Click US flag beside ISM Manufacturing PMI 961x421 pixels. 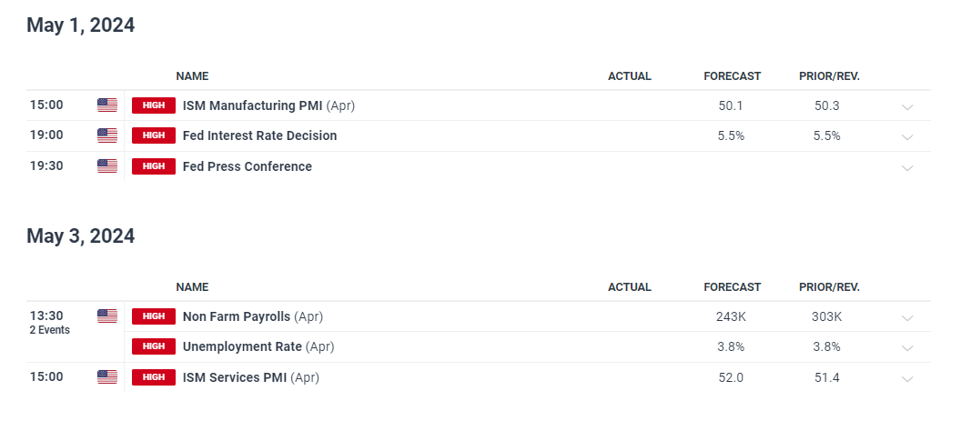pyautogui.click(x=106, y=105)
